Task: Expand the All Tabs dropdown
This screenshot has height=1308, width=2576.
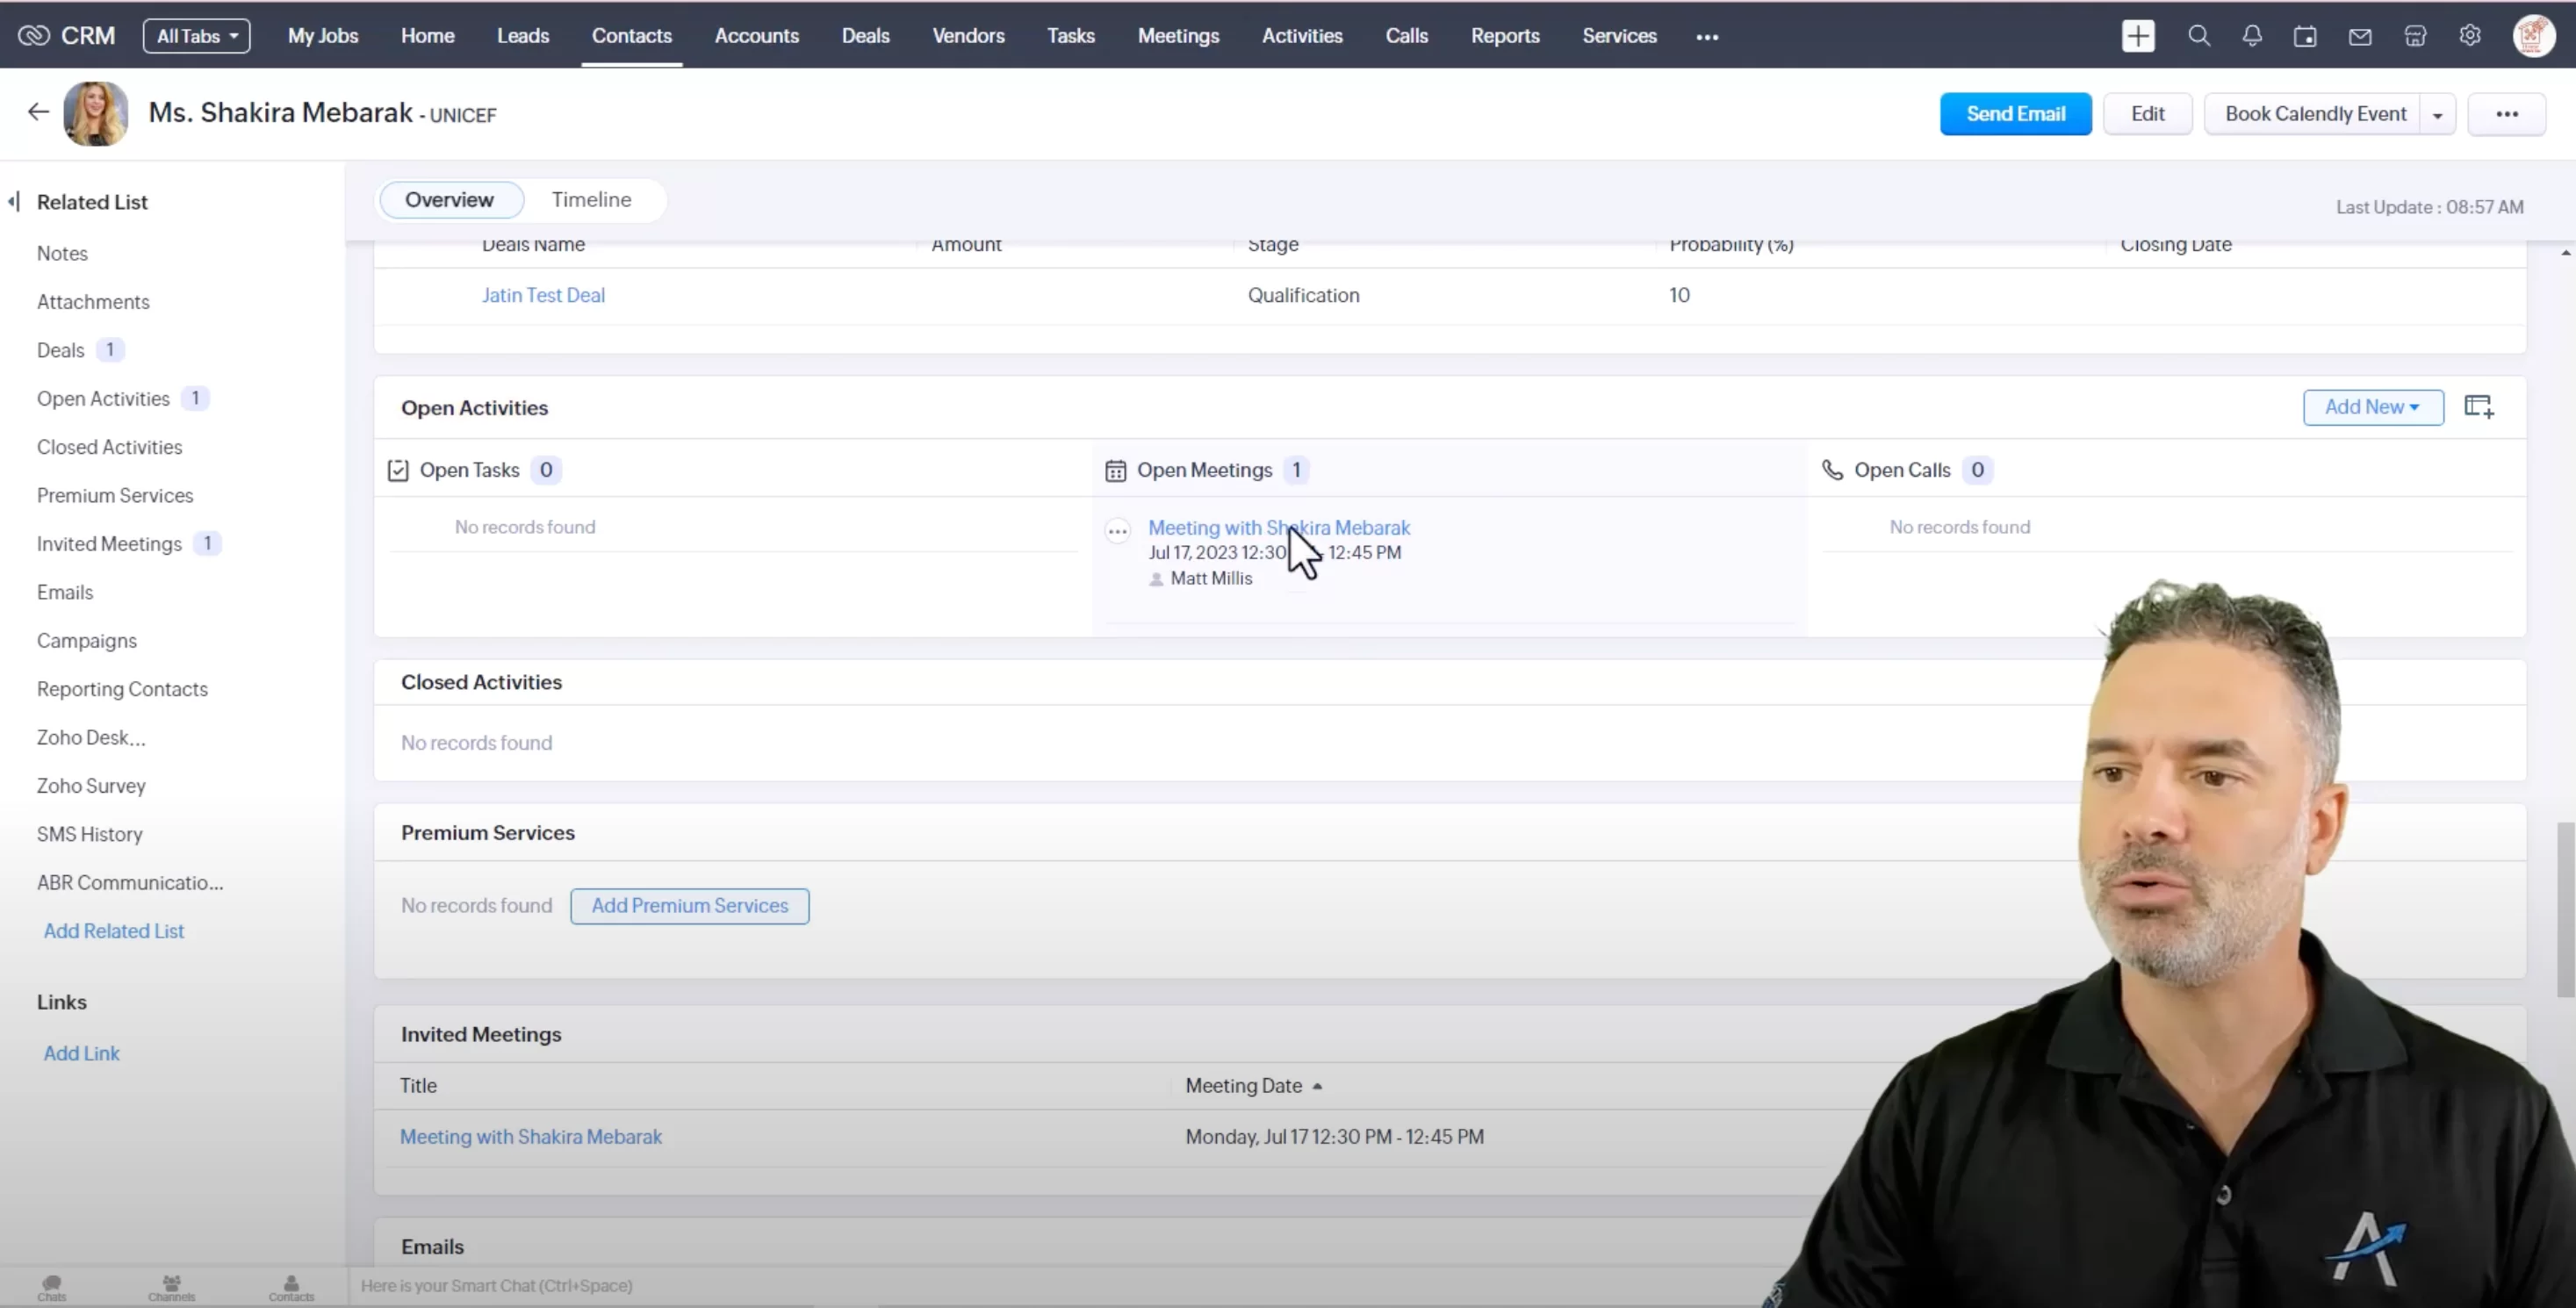Action: point(197,36)
